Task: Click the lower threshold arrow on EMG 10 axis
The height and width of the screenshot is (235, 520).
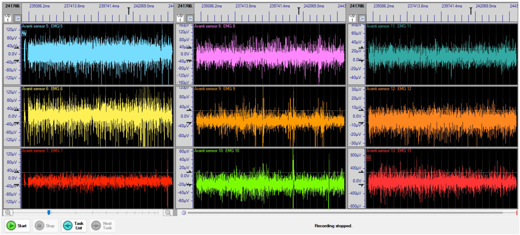Action: pyautogui.click(x=189, y=185)
